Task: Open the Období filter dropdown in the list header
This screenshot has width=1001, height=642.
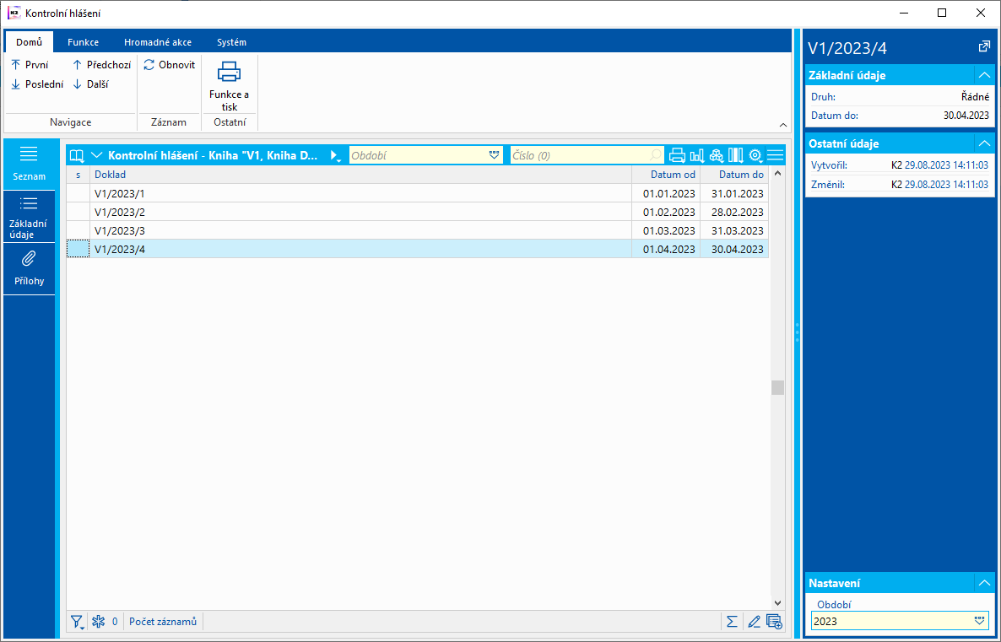Action: (494, 155)
